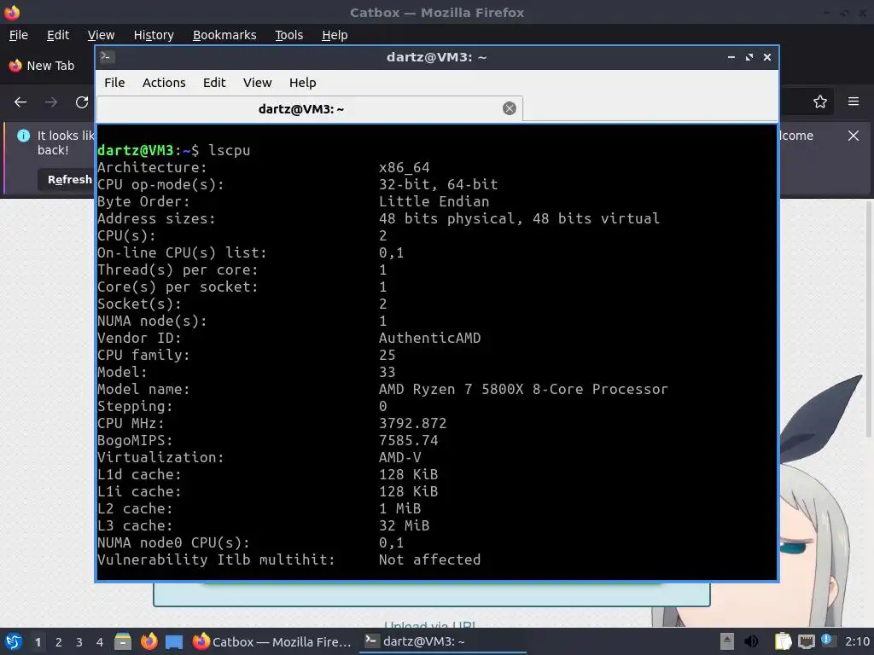874x655 pixels.
Task: Click 'AuthenticAMD' vendor value
Action: pyautogui.click(x=429, y=338)
